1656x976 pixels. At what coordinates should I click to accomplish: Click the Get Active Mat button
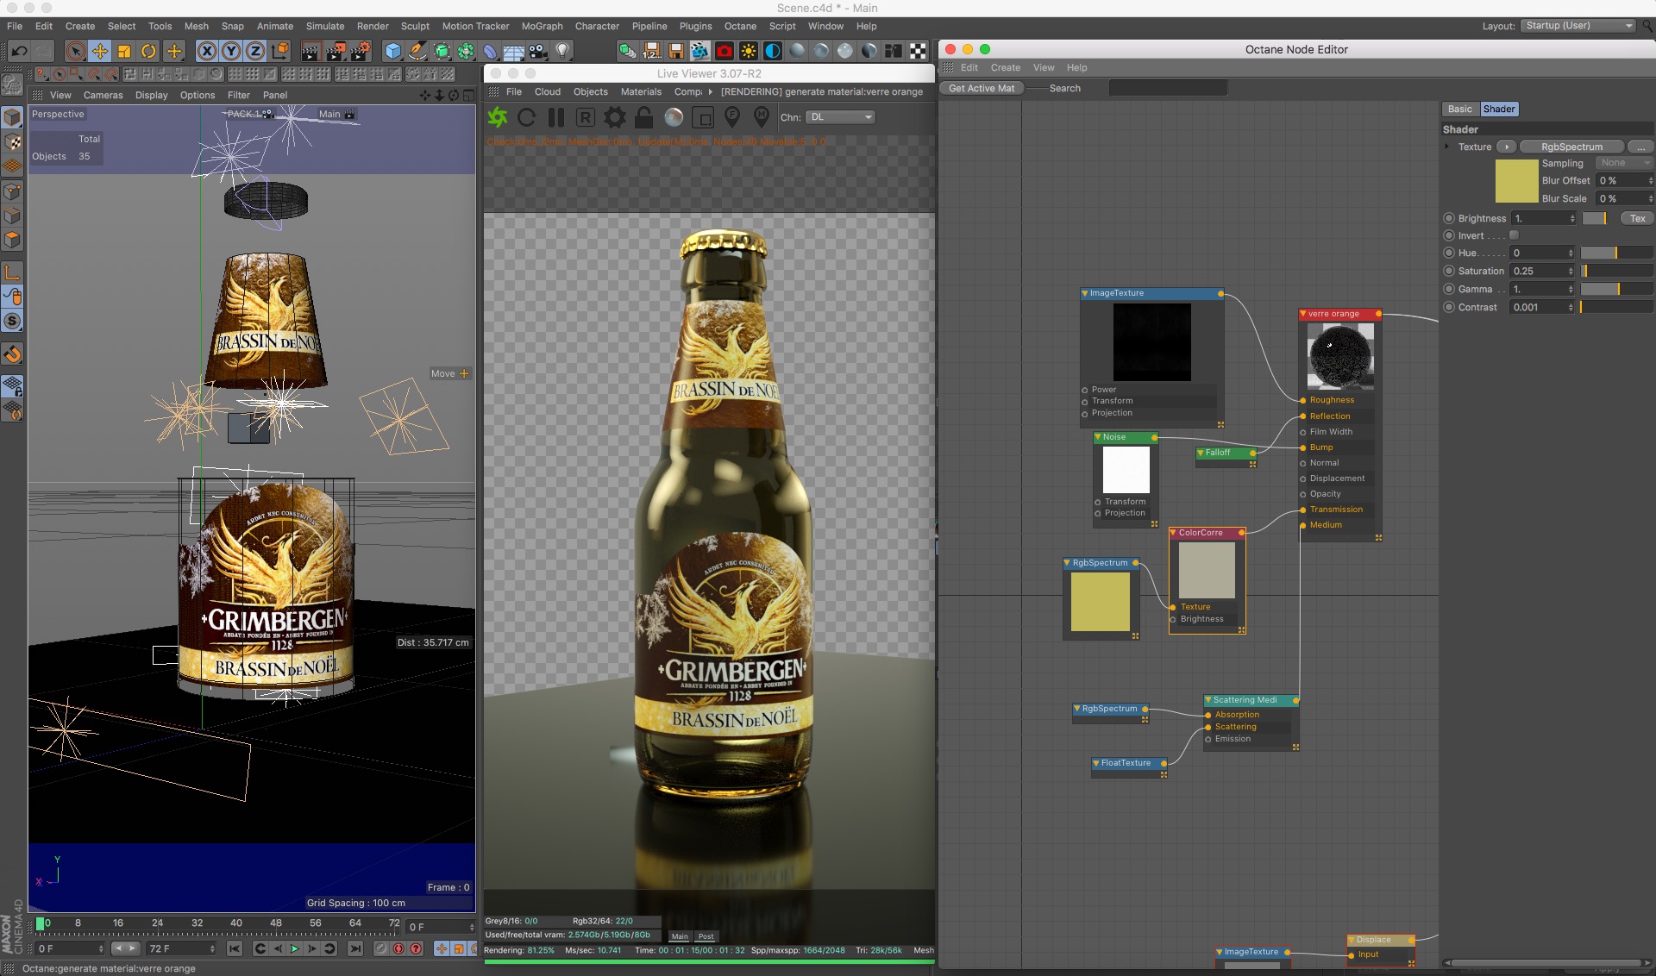[x=982, y=88]
